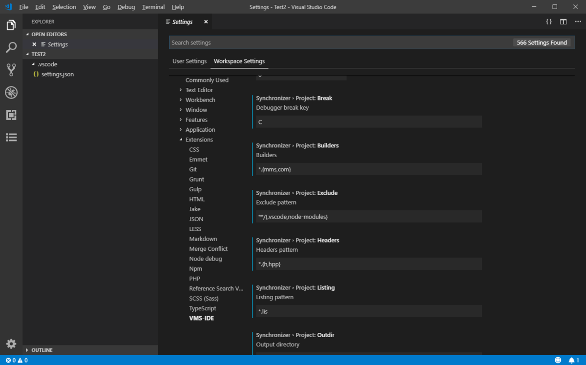Open the Extensions view icon
The width and height of the screenshot is (586, 365).
[x=11, y=115]
